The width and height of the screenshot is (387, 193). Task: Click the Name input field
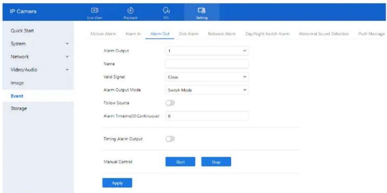207,64
